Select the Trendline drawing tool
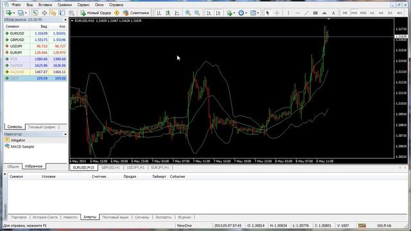 coord(306,13)
